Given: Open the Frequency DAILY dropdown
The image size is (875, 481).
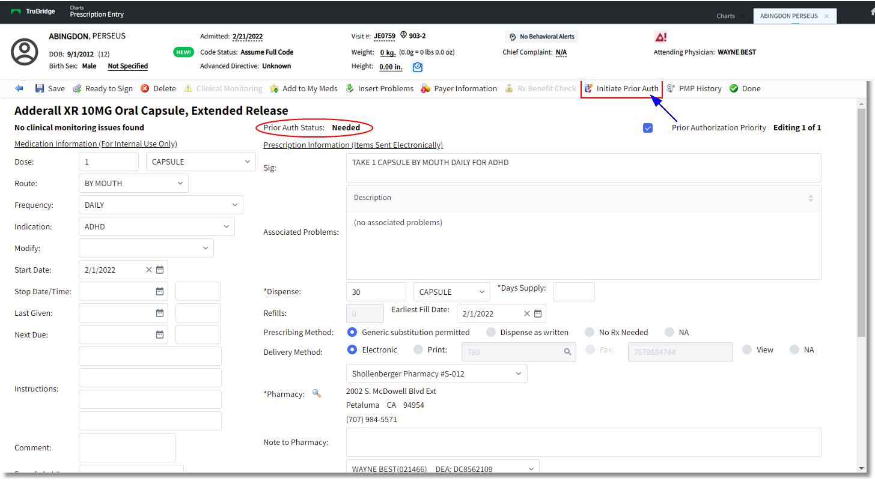Looking at the screenshot, I should (161, 205).
